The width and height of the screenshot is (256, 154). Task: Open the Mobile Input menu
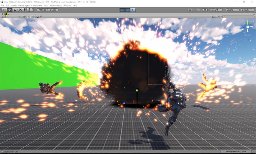(x=56, y=5)
